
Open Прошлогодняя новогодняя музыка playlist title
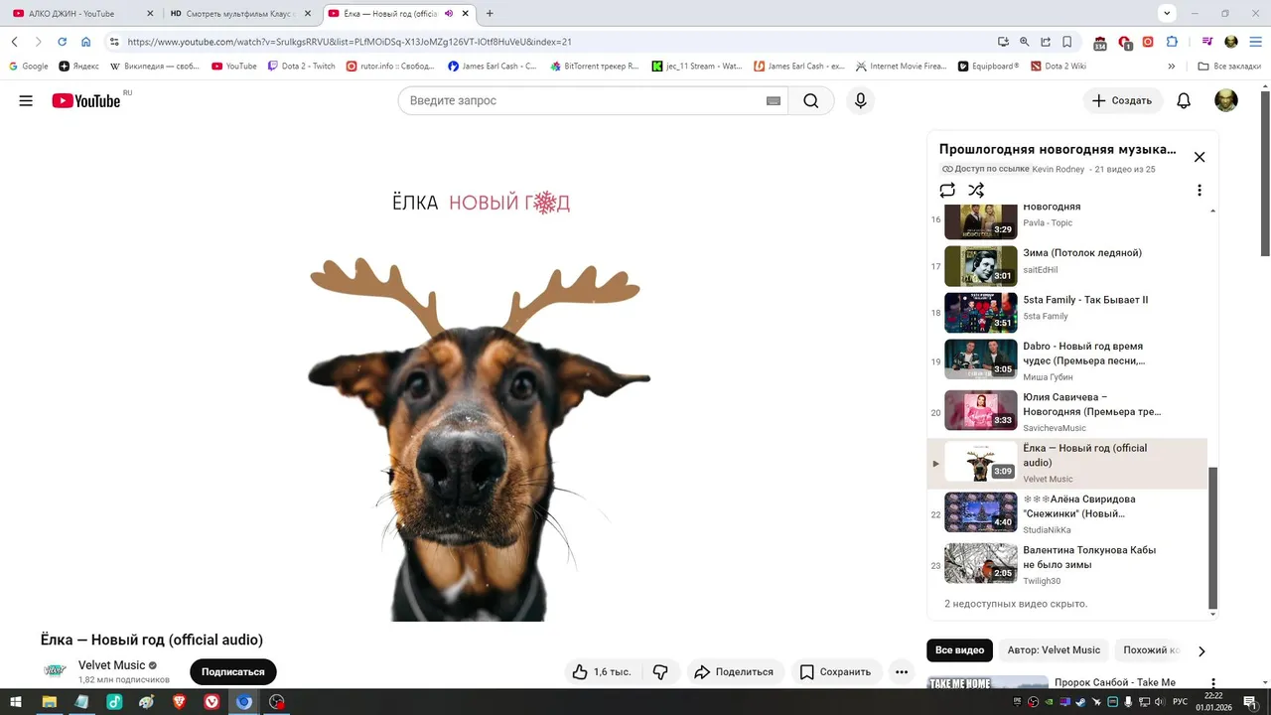[x=1058, y=150]
